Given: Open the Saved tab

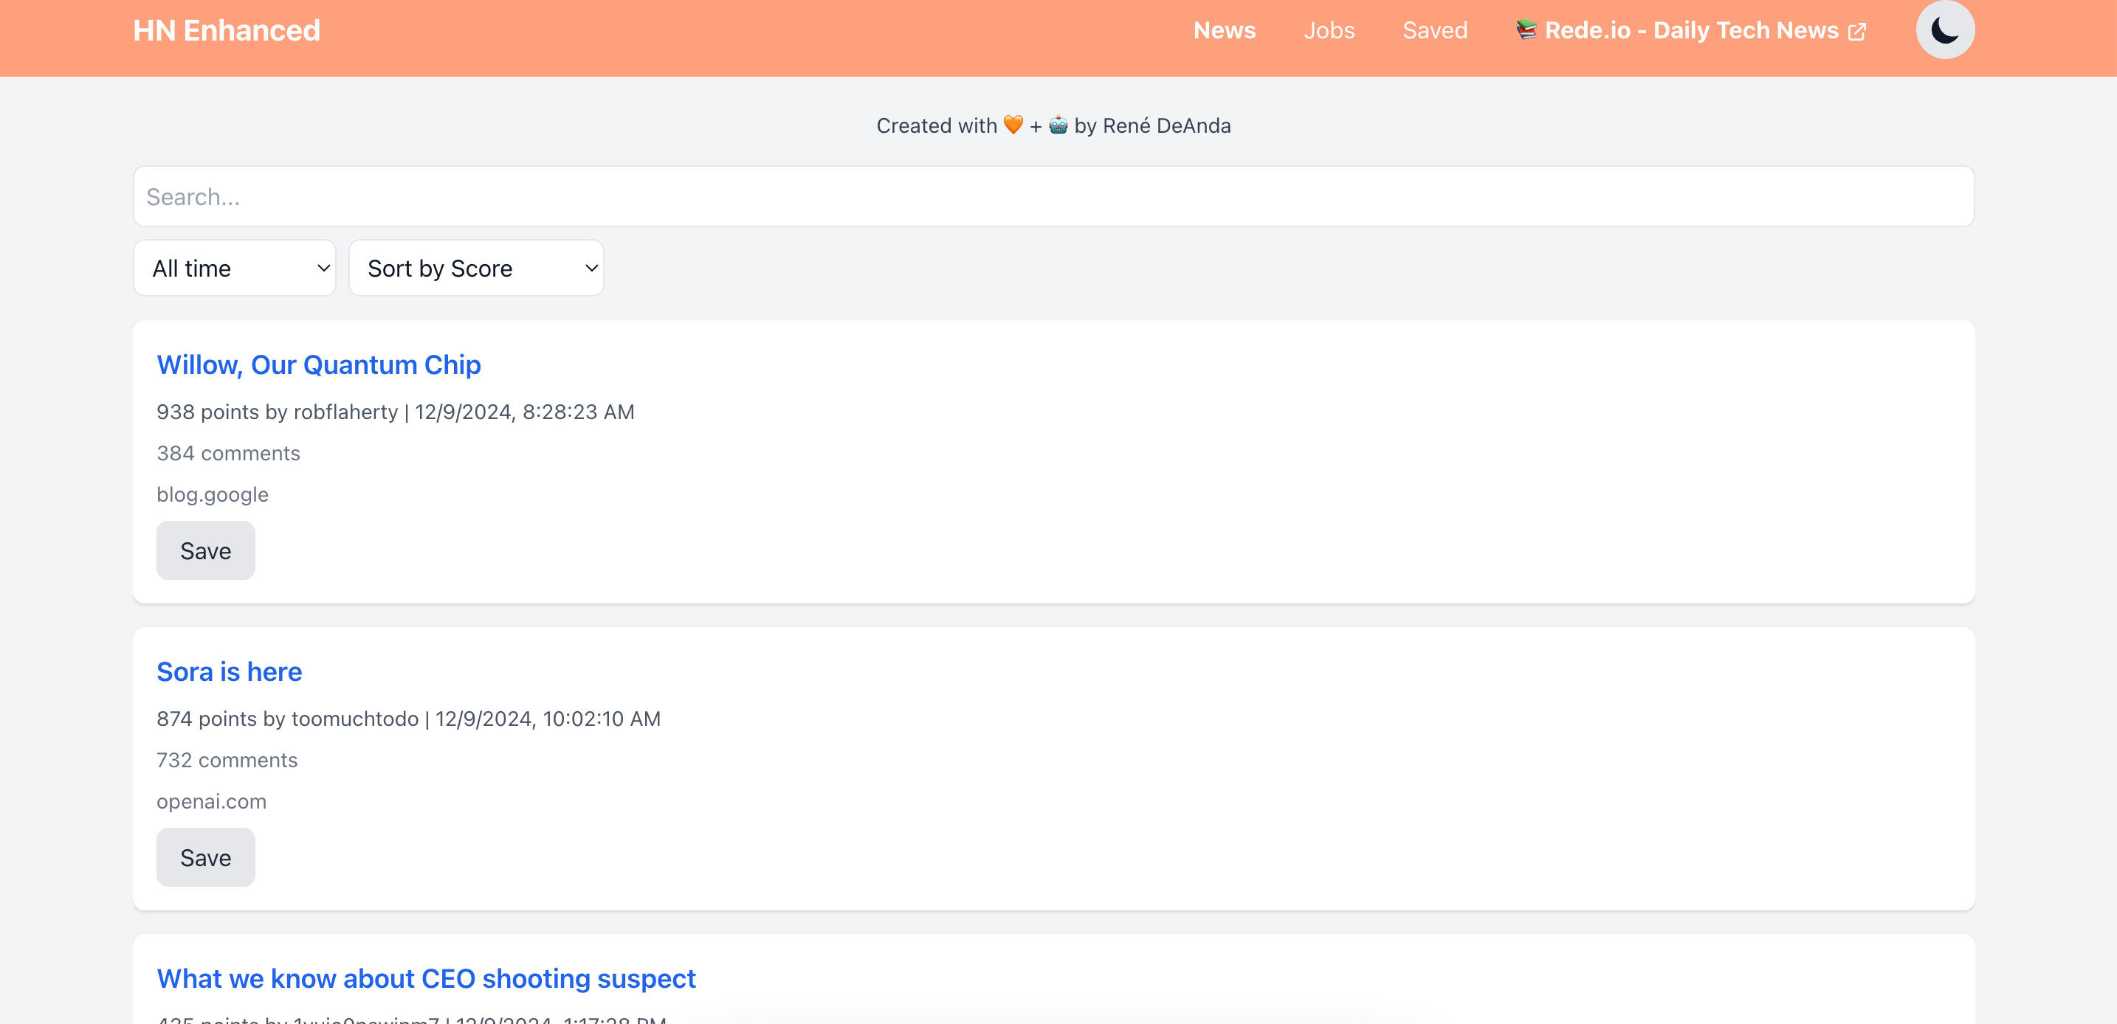Looking at the screenshot, I should [1434, 30].
